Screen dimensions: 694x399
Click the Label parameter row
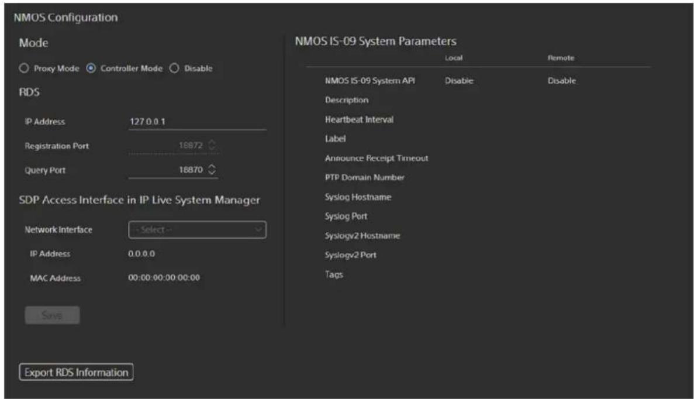pos(335,139)
